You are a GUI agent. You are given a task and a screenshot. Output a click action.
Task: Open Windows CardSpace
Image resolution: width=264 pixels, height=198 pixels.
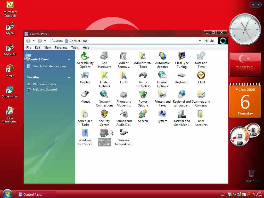click(x=85, y=137)
